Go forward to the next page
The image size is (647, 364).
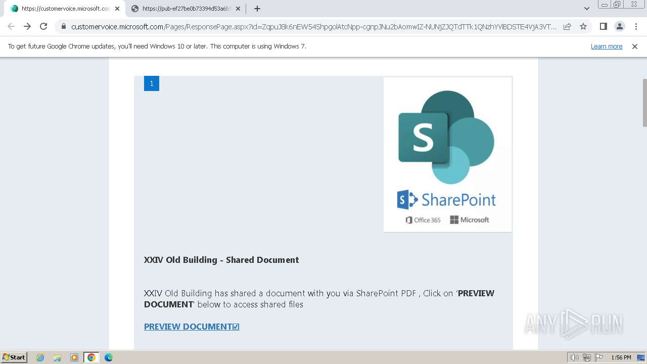[x=27, y=26]
